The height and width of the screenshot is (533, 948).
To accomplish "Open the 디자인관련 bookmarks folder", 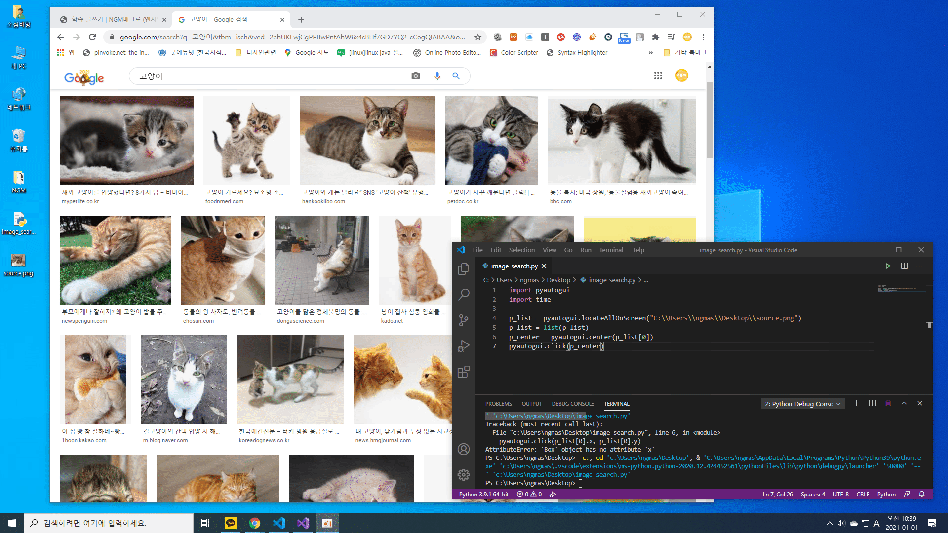I will pos(255,52).
